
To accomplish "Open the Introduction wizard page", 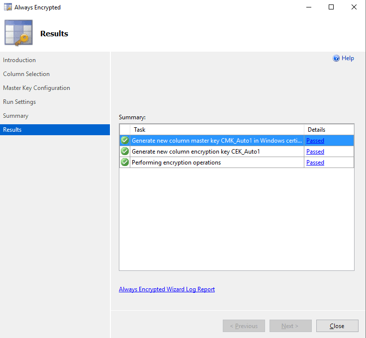I will (x=19, y=60).
